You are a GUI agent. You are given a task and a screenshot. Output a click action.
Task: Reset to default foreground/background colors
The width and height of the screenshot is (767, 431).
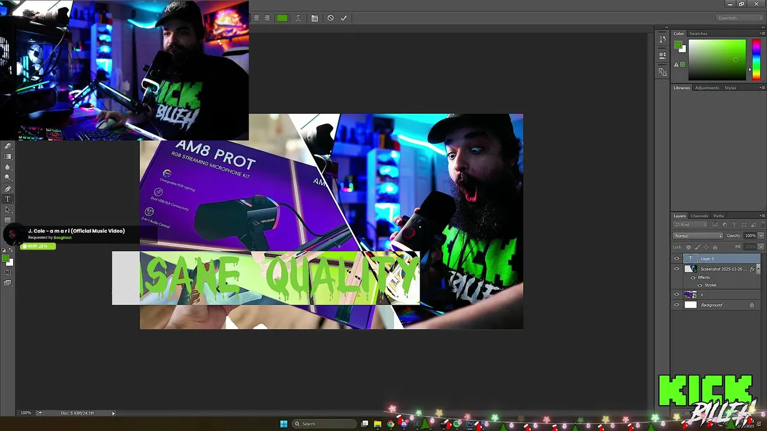pyautogui.click(x=4, y=250)
